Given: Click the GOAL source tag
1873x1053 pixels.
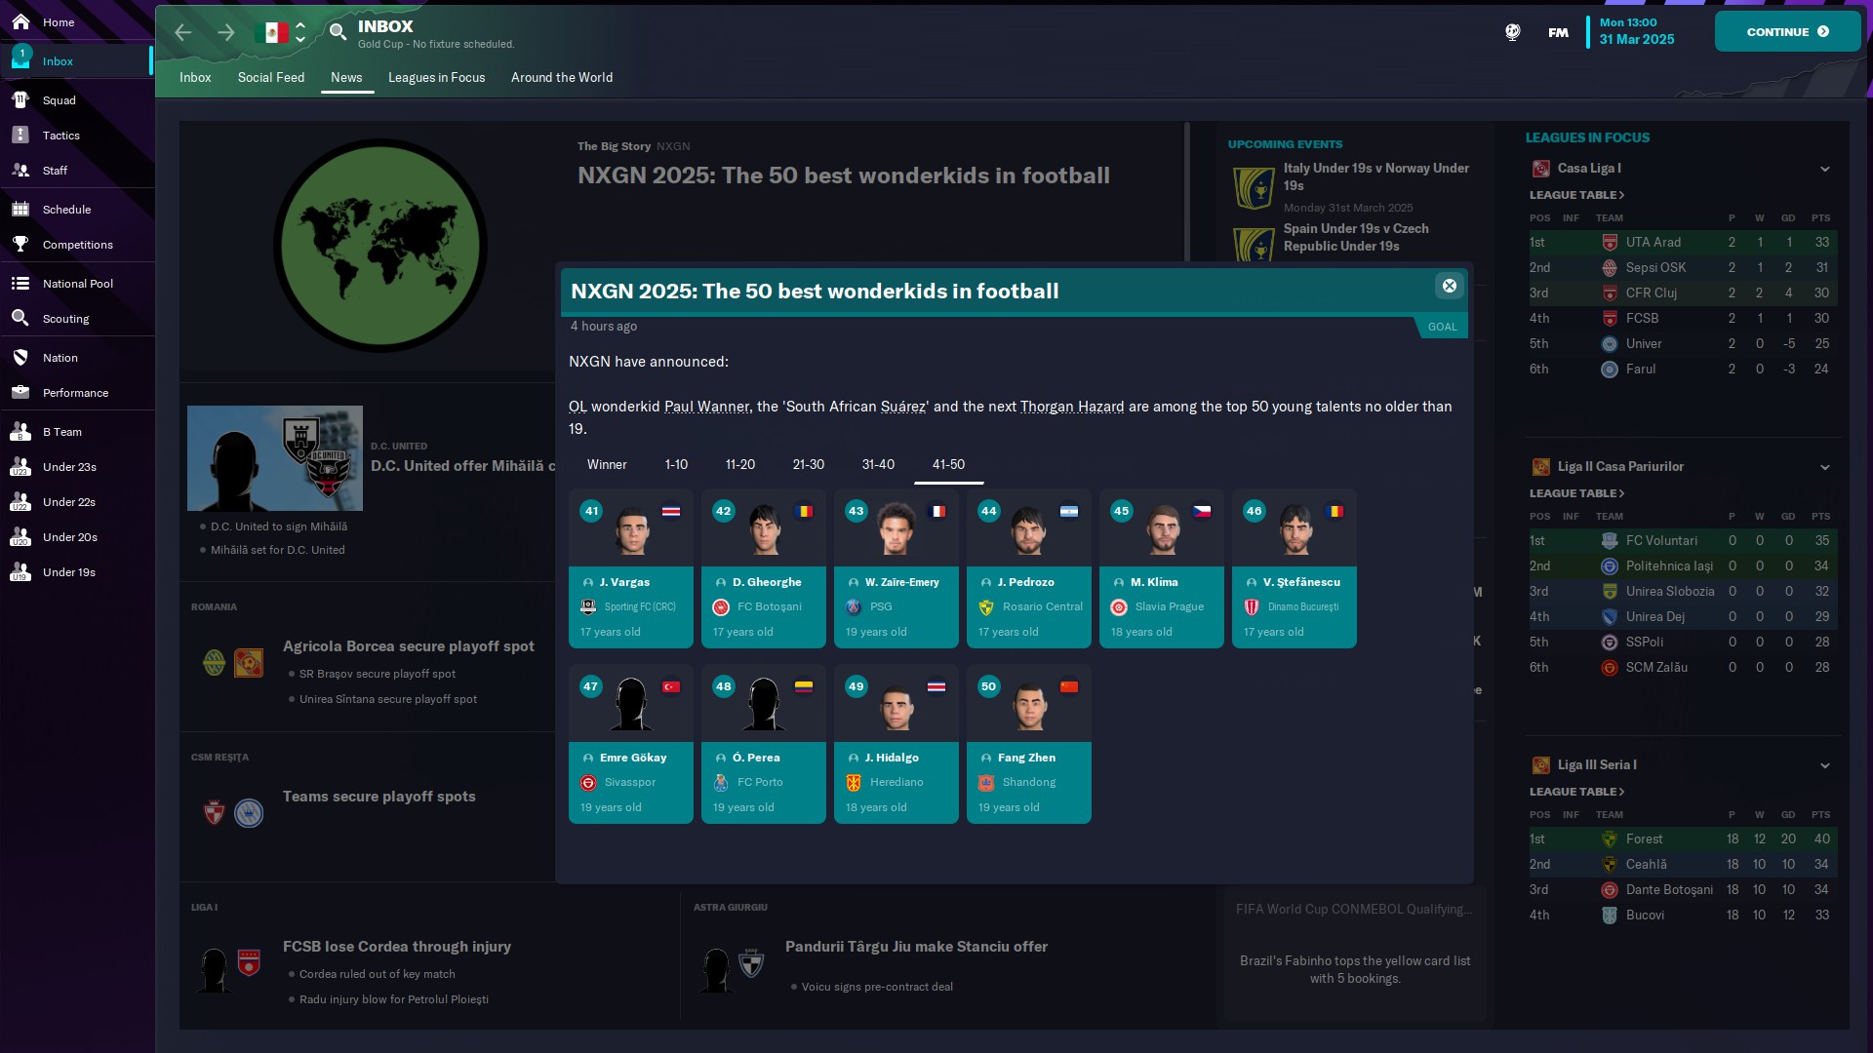Looking at the screenshot, I should click(1442, 327).
